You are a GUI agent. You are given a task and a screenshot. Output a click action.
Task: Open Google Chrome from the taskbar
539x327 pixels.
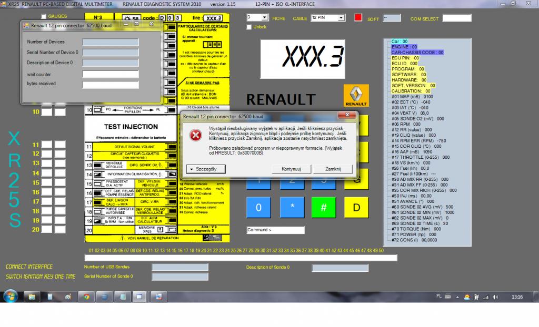(86, 297)
